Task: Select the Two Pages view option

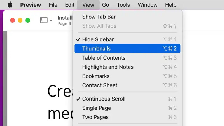Action: [x=95, y=117]
